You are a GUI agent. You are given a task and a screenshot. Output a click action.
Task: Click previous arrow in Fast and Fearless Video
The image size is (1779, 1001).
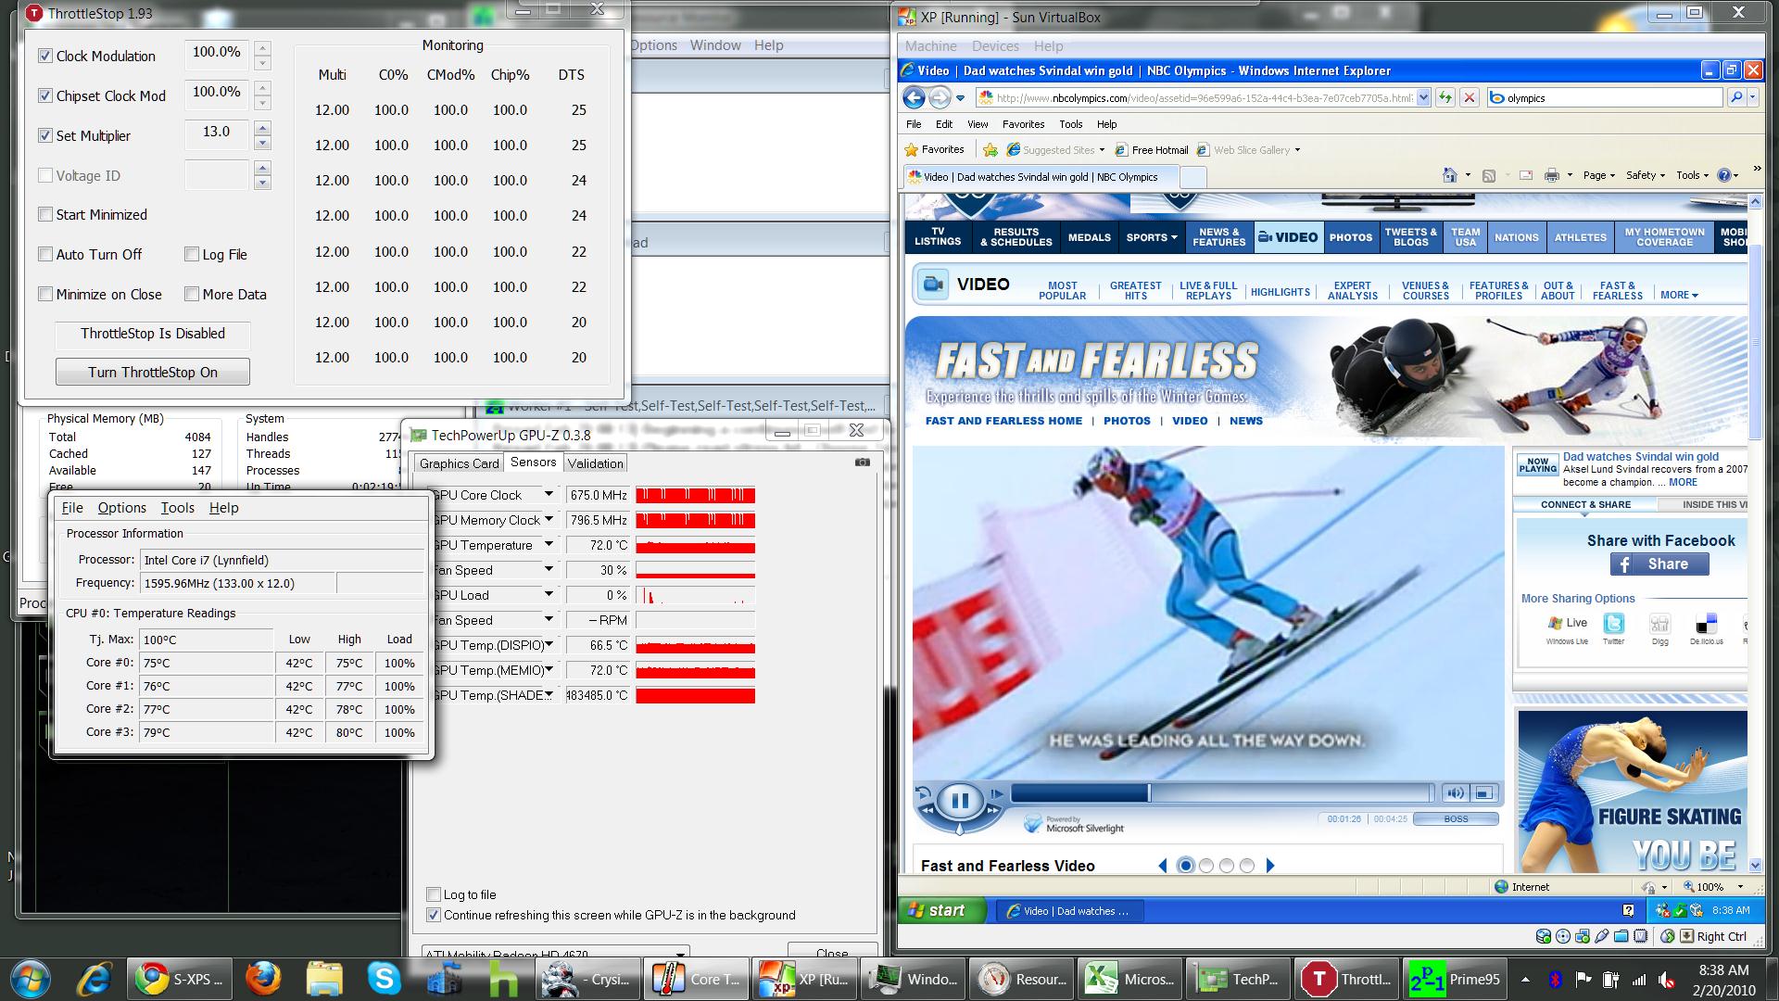coord(1163,866)
